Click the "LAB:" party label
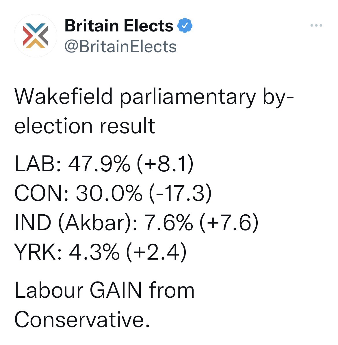Screen dimensions: 338x345 click(38, 164)
